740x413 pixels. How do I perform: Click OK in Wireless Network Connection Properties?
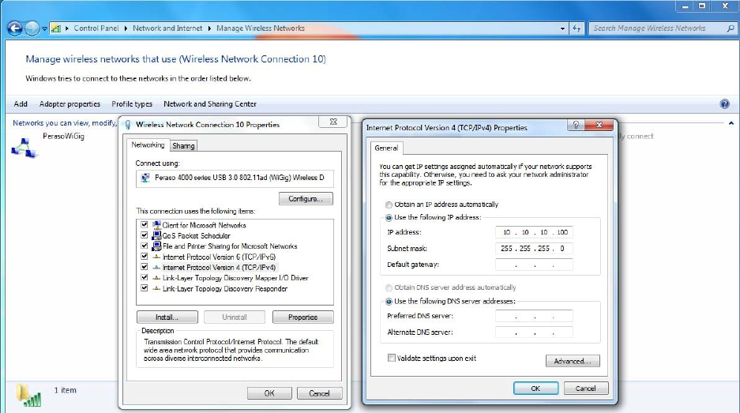[x=269, y=393]
